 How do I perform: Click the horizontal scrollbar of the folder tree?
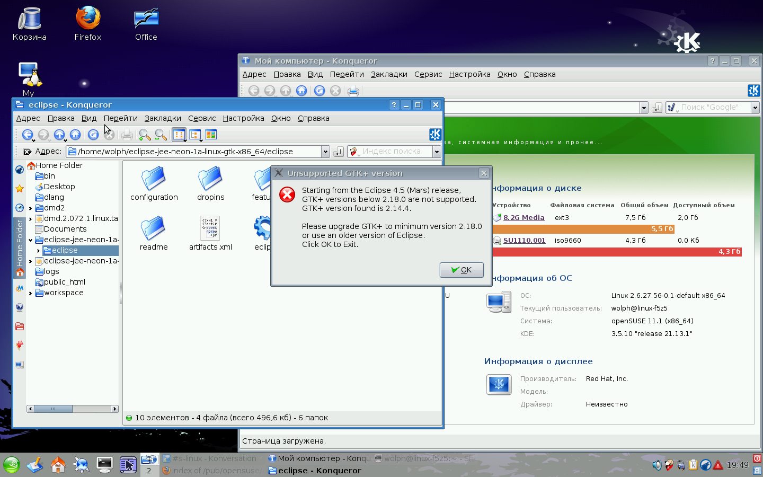click(73, 409)
